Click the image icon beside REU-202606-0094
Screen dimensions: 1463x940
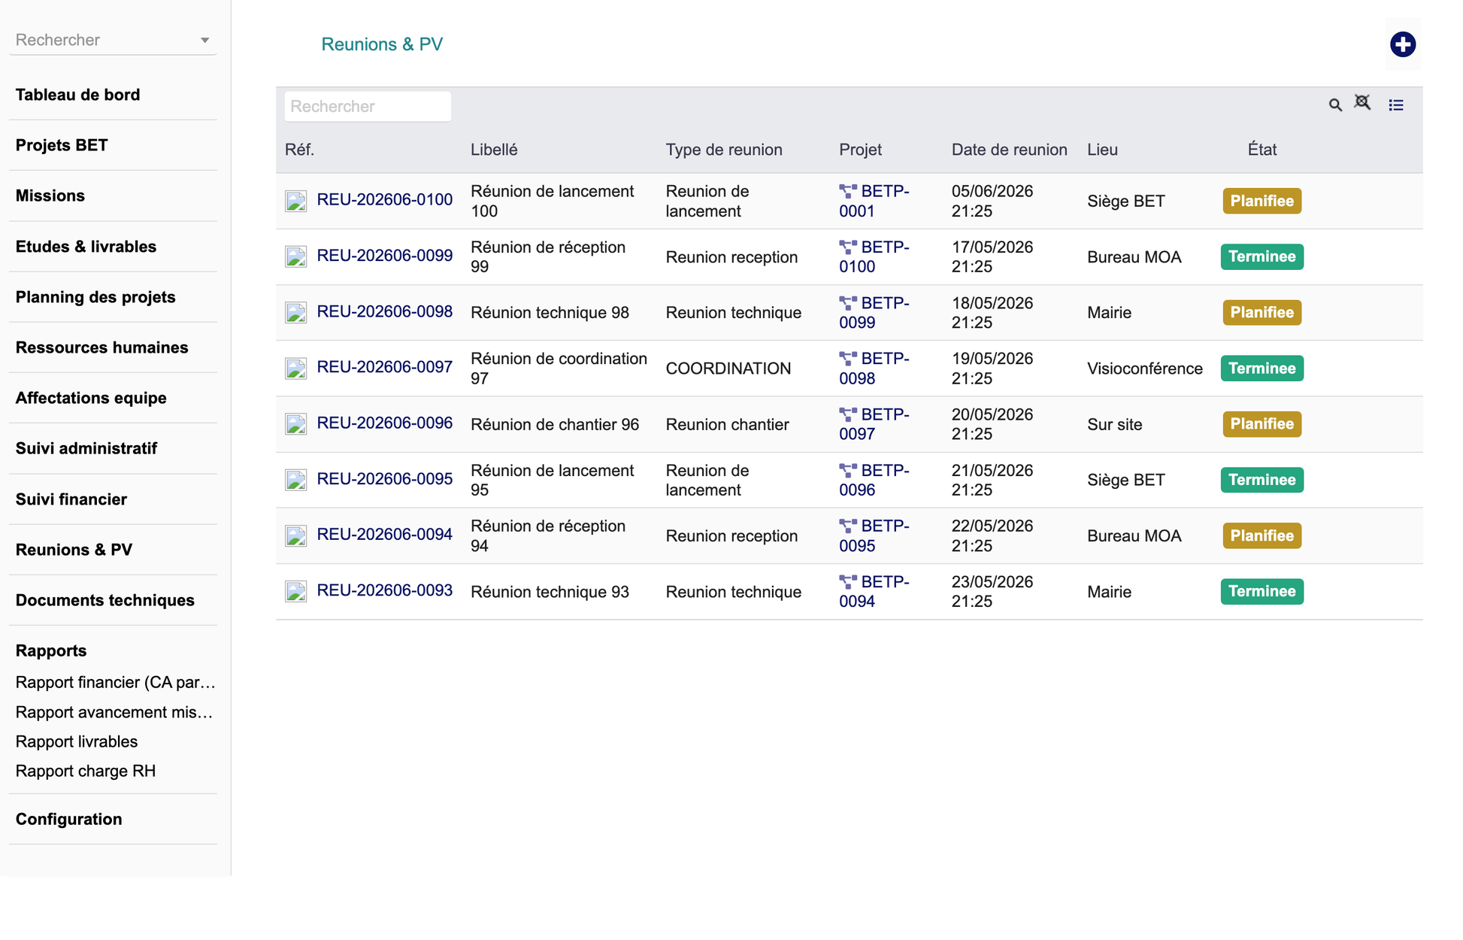(x=295, y=535)
